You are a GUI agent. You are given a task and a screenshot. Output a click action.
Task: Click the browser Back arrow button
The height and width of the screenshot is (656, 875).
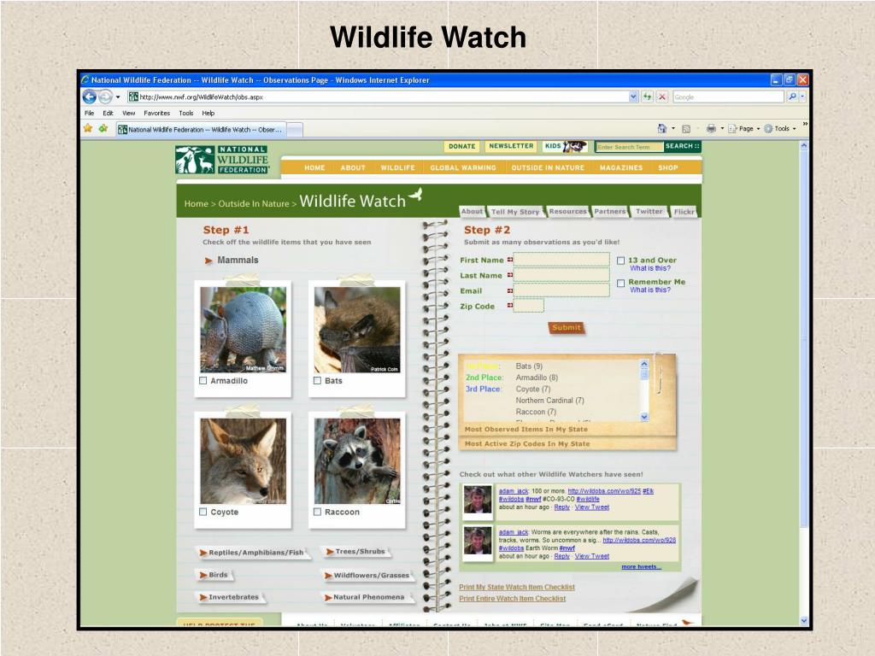pyautogui.click(x=89, y=97)
